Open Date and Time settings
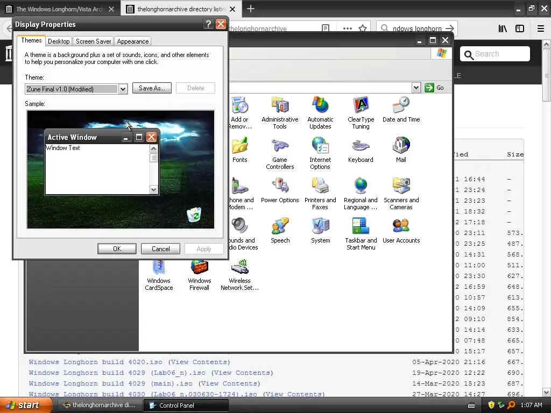The height and width of the screenshot is (413, 551). tap(401, 110)
